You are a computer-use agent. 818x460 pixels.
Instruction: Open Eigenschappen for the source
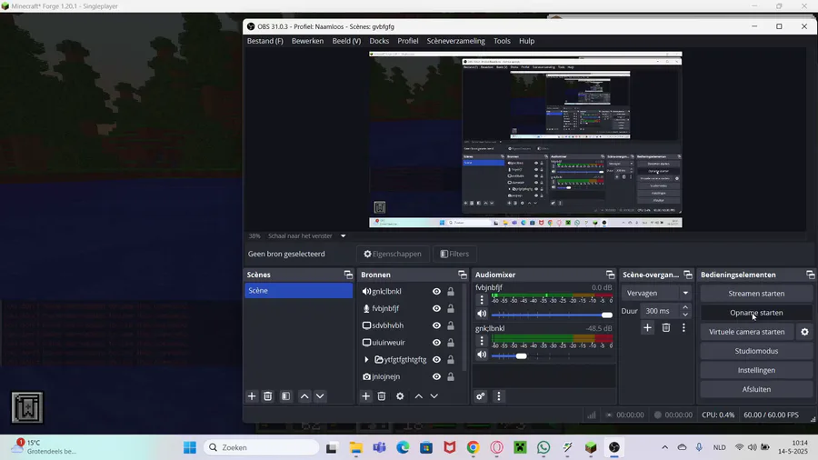click(x=393, y=254)
